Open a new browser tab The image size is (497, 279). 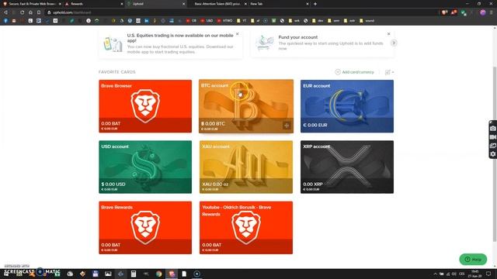coord(315,4)
